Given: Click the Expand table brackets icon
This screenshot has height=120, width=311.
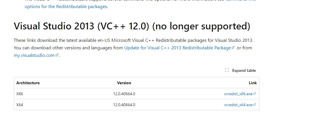Looking at the screenshot, I should pos(227,70).
